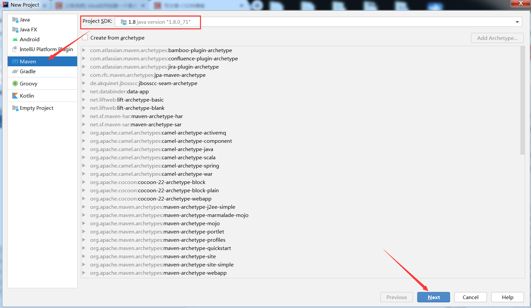Select camel-archetype-java entry
This screenshot has height=308, width=531.
pyautogui.click(x=151, y=149)
